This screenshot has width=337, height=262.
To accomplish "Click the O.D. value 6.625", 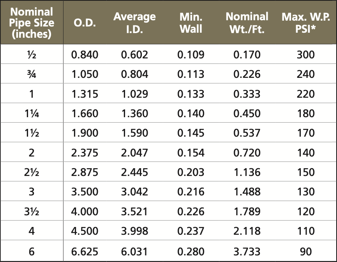I will click(85, 251).
